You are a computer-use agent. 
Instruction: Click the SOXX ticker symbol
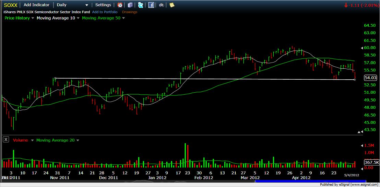click(10, 5)
